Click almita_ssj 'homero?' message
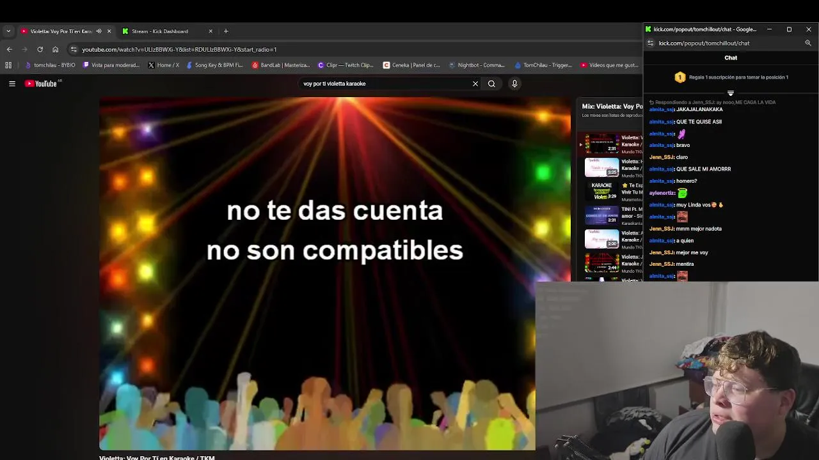The image size is (819, 460). coord(687,181)
